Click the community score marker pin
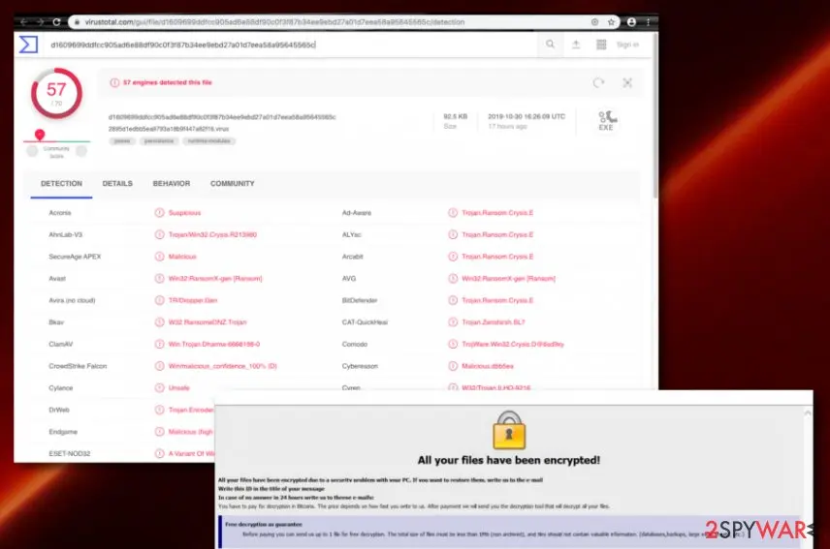Viewport: 830px width, 549px height. [x=40, y=135]
